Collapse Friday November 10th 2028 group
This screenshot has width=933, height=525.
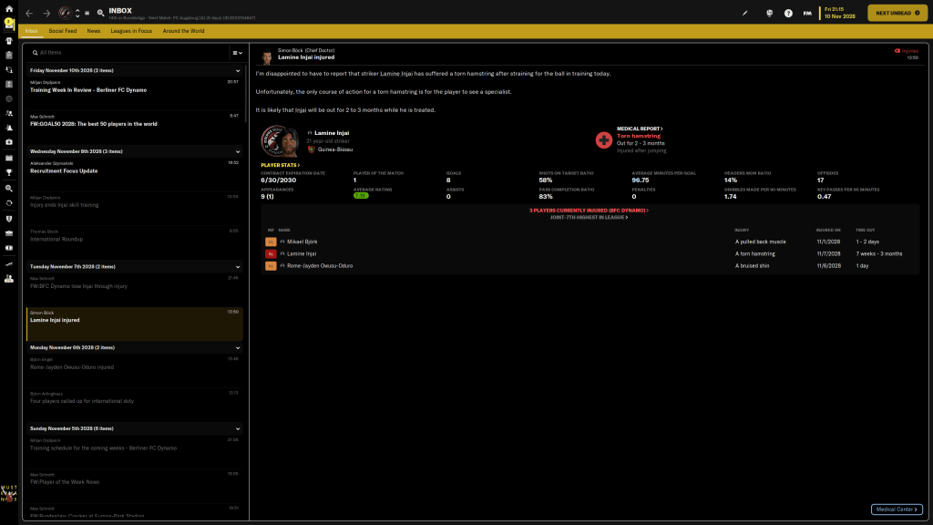click(239, 70)
